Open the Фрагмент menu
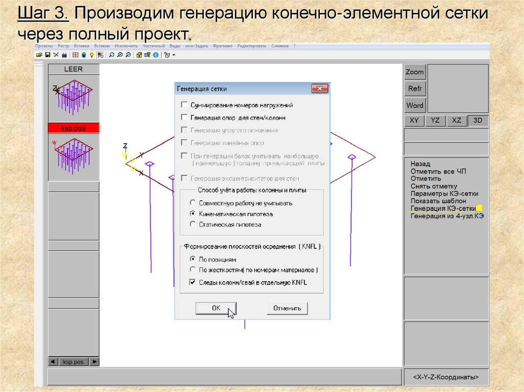The image size is (524, 392). click(x=223, y=46)
